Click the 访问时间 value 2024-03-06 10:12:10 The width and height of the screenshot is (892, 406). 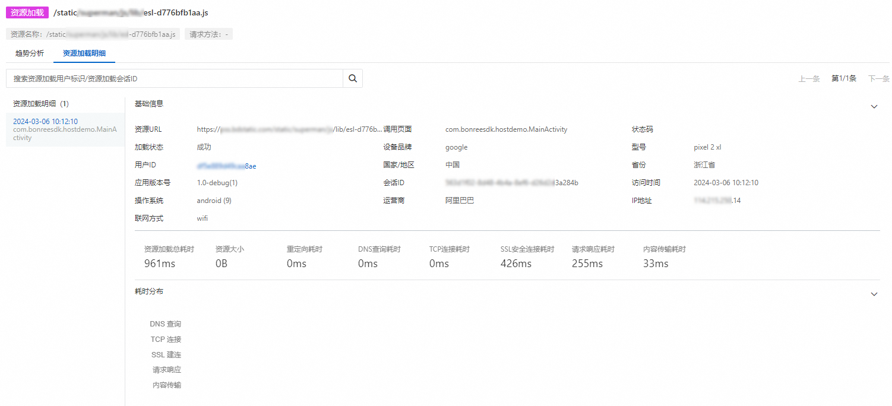tap(726, 183)
